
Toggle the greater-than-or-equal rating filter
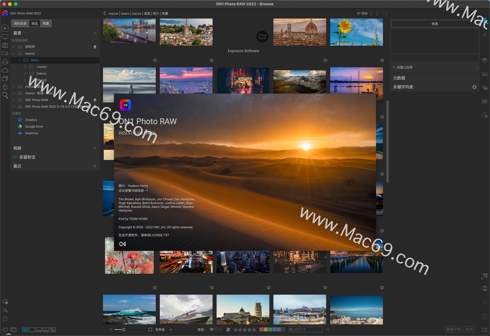[x=228, y=329]
